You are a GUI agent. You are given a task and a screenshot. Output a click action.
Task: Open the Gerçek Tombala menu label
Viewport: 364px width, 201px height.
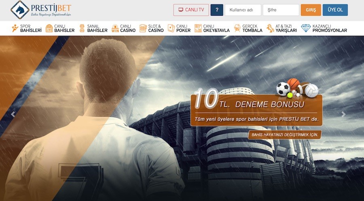(252, 28)
